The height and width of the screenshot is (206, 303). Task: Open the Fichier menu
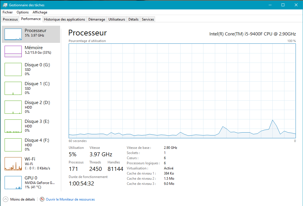(7, 12)
